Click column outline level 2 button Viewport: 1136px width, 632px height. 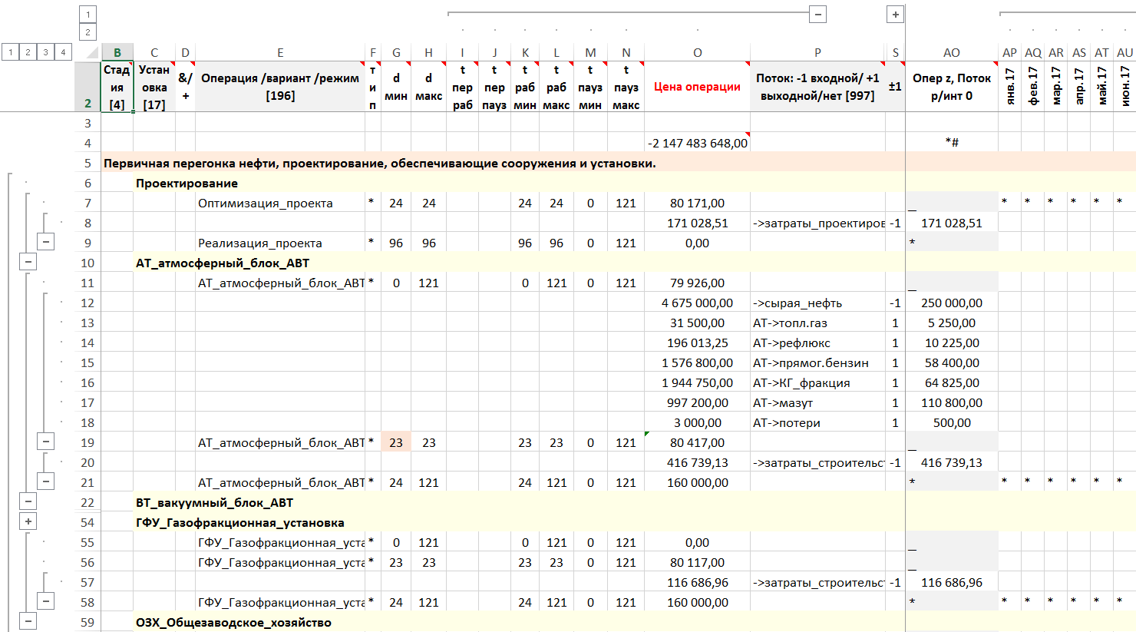pyautogui.click(x=88, y=32)
